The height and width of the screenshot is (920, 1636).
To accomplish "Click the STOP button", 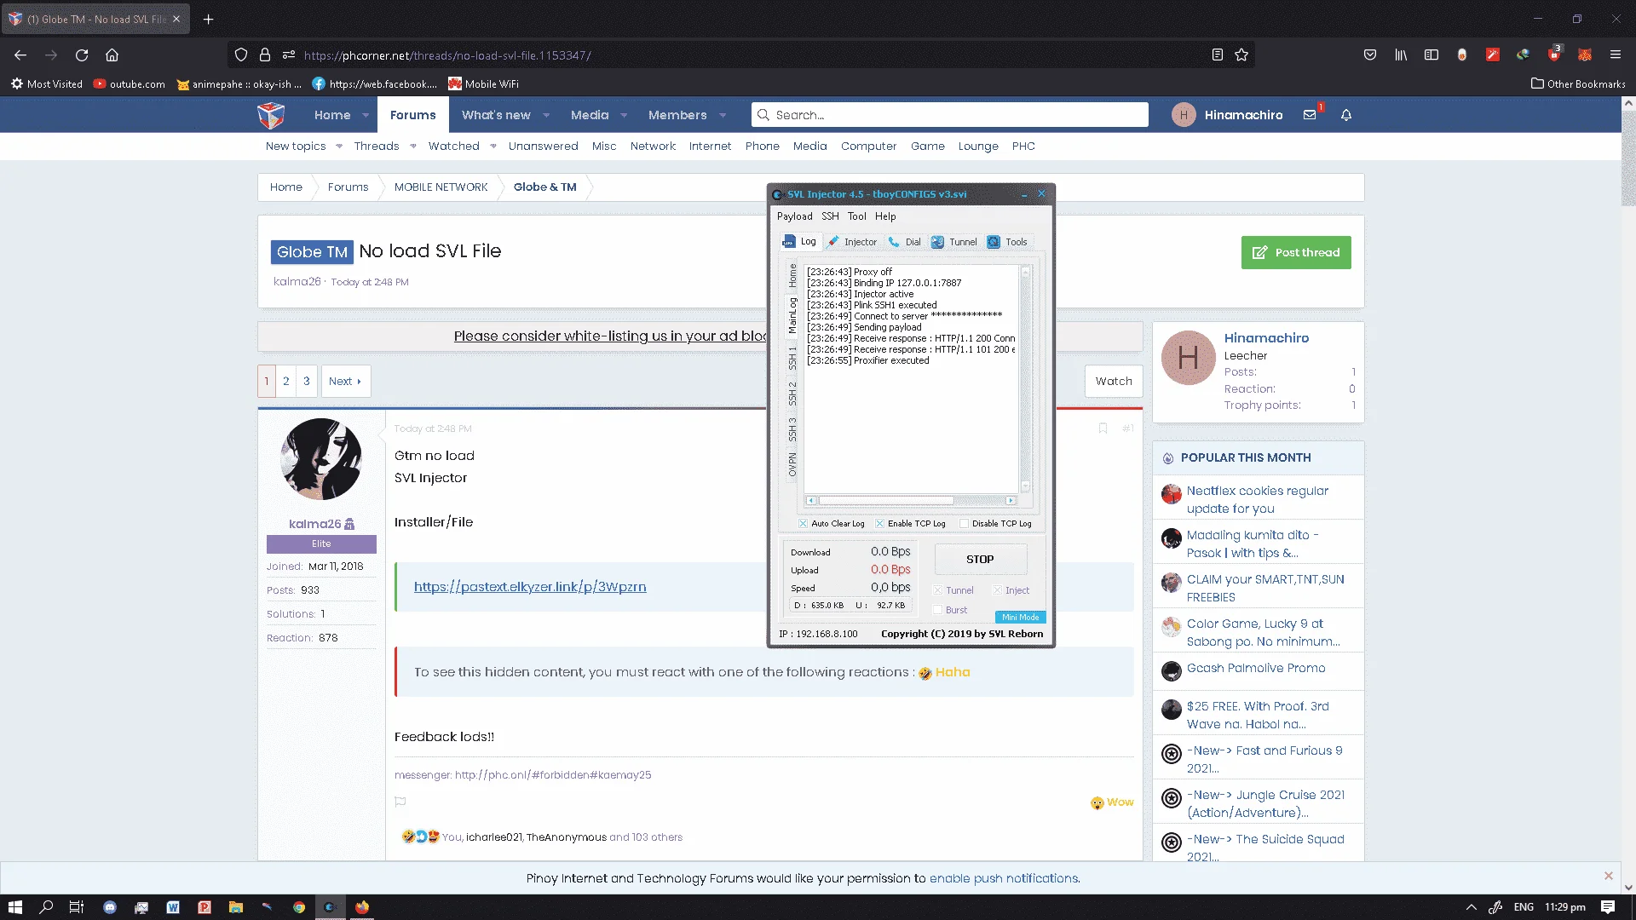I will [980, 560].
